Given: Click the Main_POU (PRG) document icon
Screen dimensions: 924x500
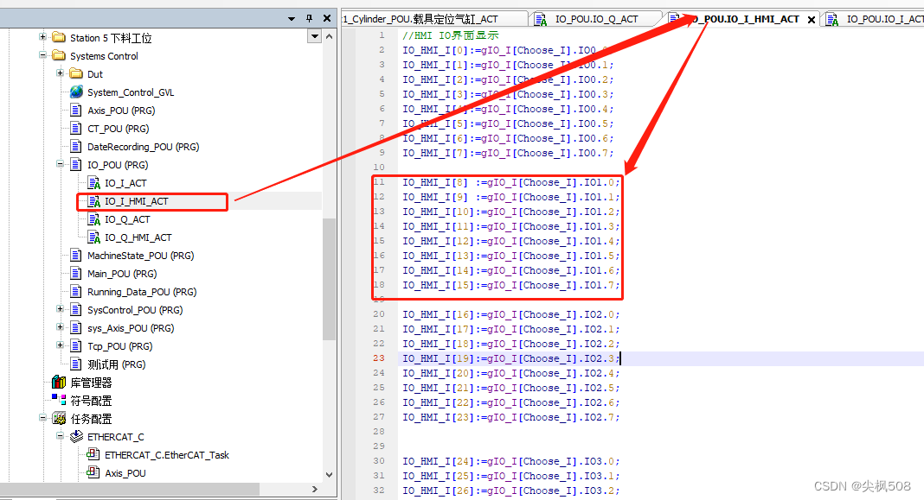Looking at the screenshot, I should [x=75, y=274].
